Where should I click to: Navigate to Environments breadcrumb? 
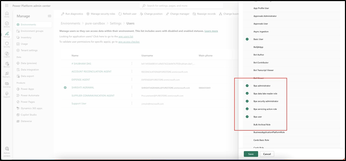coord(71,23)
